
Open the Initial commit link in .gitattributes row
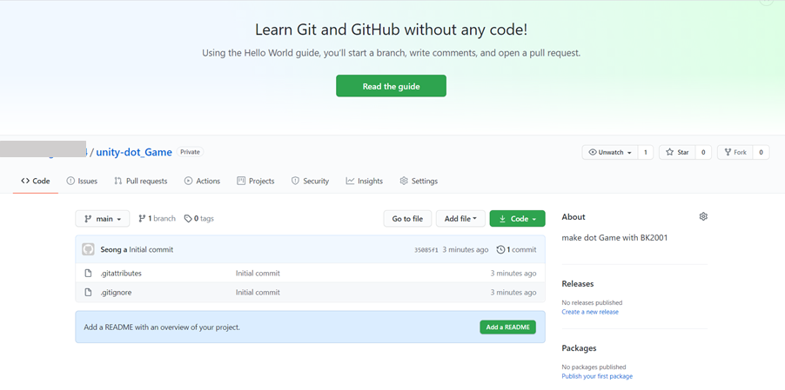click(x=258, y=273)
